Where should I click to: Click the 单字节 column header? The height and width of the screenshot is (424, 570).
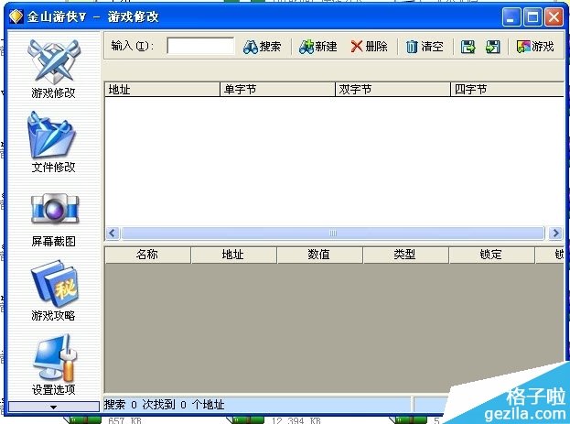click(277, 90)
